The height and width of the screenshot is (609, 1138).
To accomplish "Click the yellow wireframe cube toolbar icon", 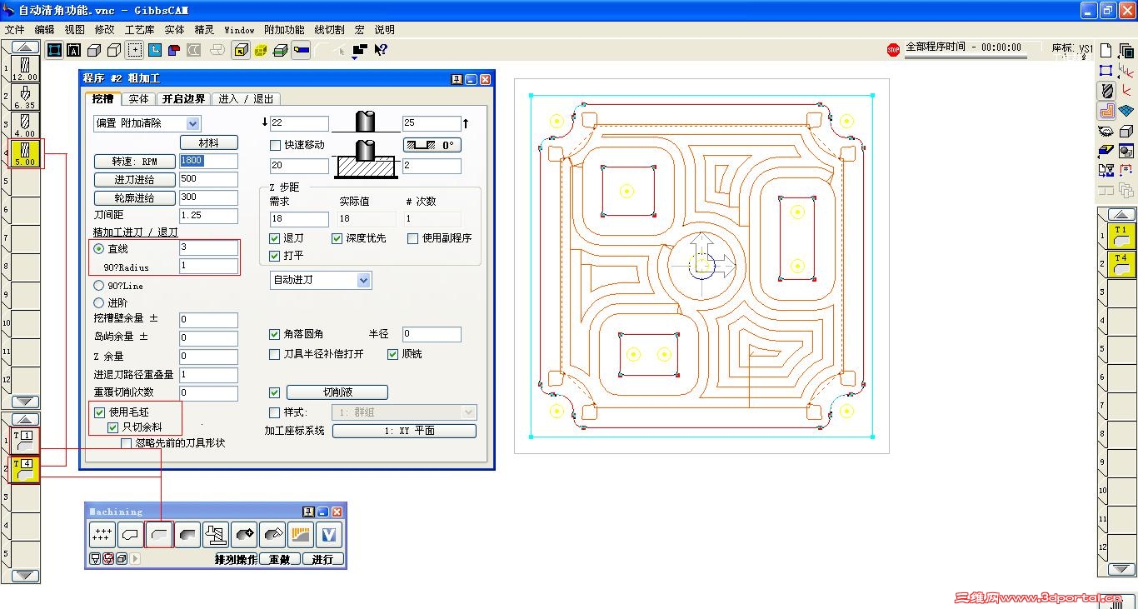I will [x=260, y=50].
